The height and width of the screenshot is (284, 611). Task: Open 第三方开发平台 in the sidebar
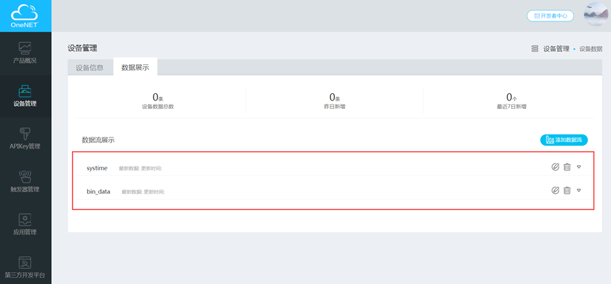click(x=25, y=266)
